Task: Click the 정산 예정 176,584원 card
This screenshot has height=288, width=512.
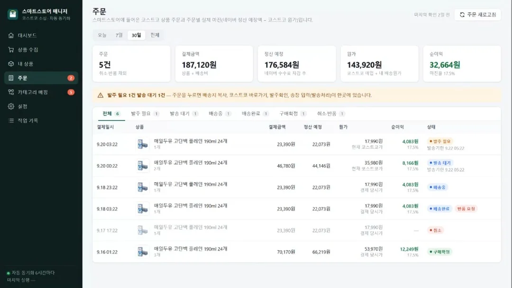Action: pyautogui.click(x=297, y=63)
